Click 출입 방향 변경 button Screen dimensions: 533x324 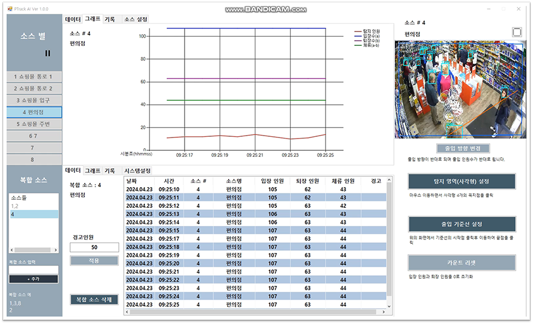(x=463, y=148)
